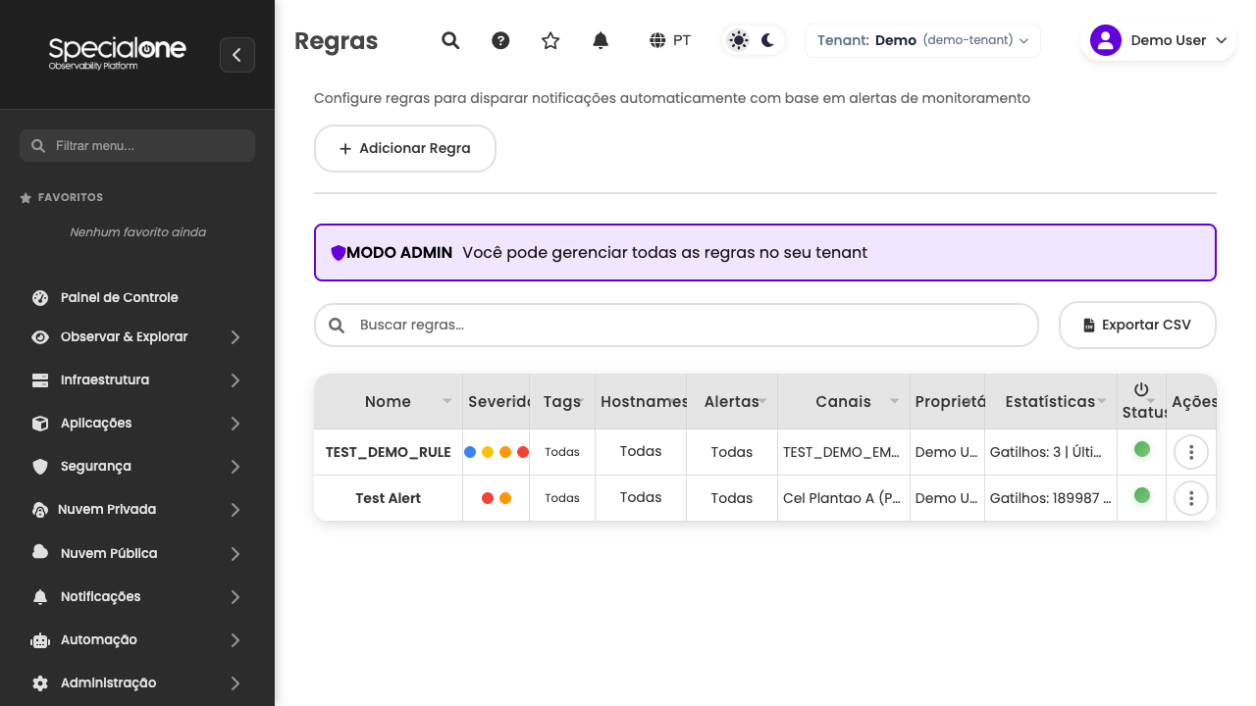Click the Demo User avatar icon
The image size is (1256, 706).
click(1106, 40)
